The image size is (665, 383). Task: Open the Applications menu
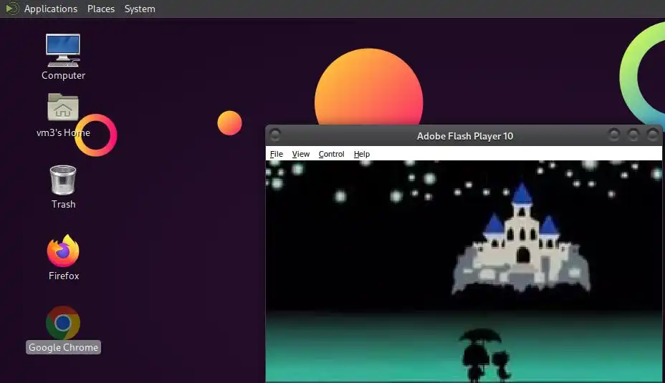click(50, 9)
